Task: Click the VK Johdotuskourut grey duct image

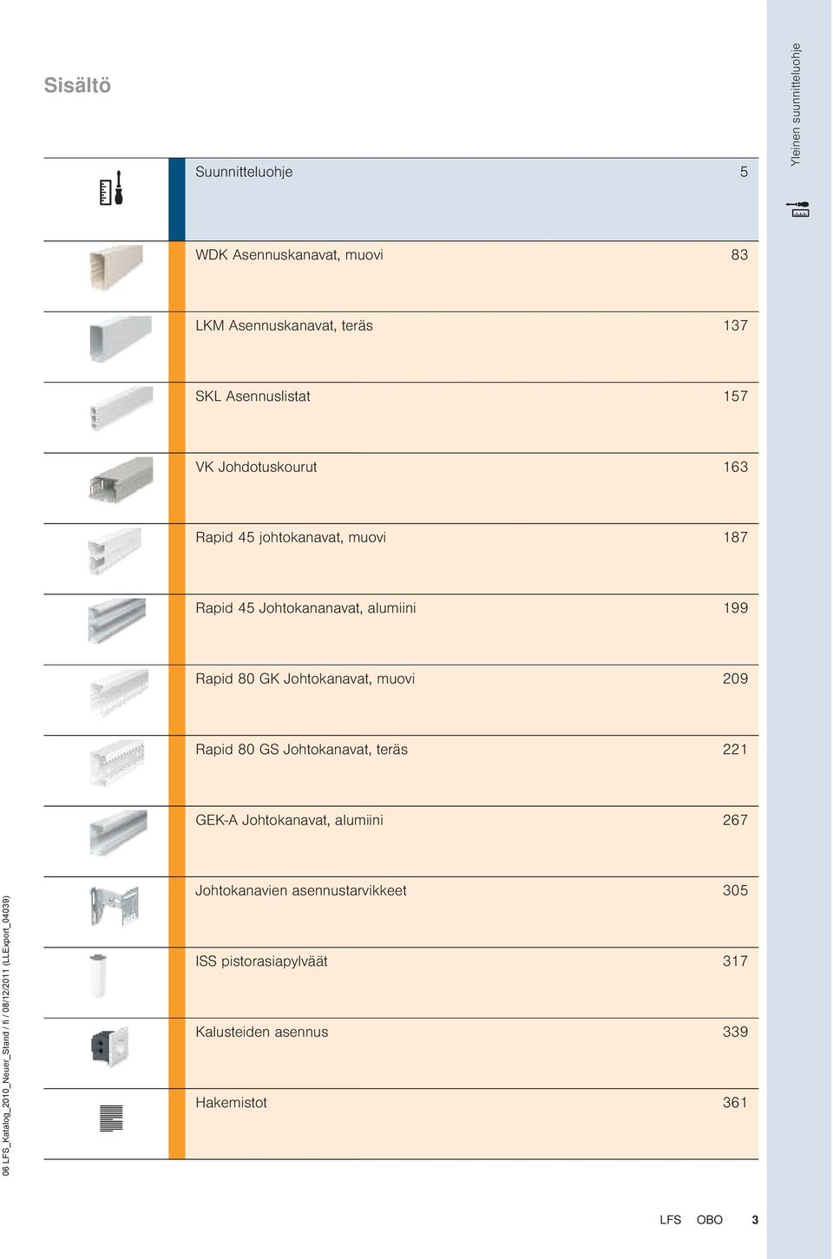Action: point(121,479)
